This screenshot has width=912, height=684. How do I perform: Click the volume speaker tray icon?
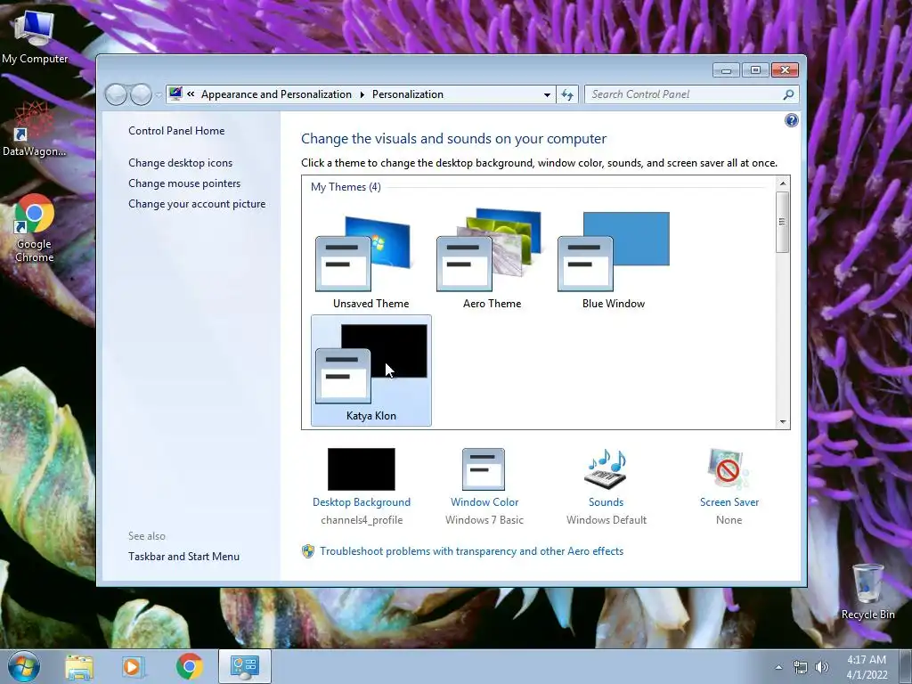pos(821,667)
